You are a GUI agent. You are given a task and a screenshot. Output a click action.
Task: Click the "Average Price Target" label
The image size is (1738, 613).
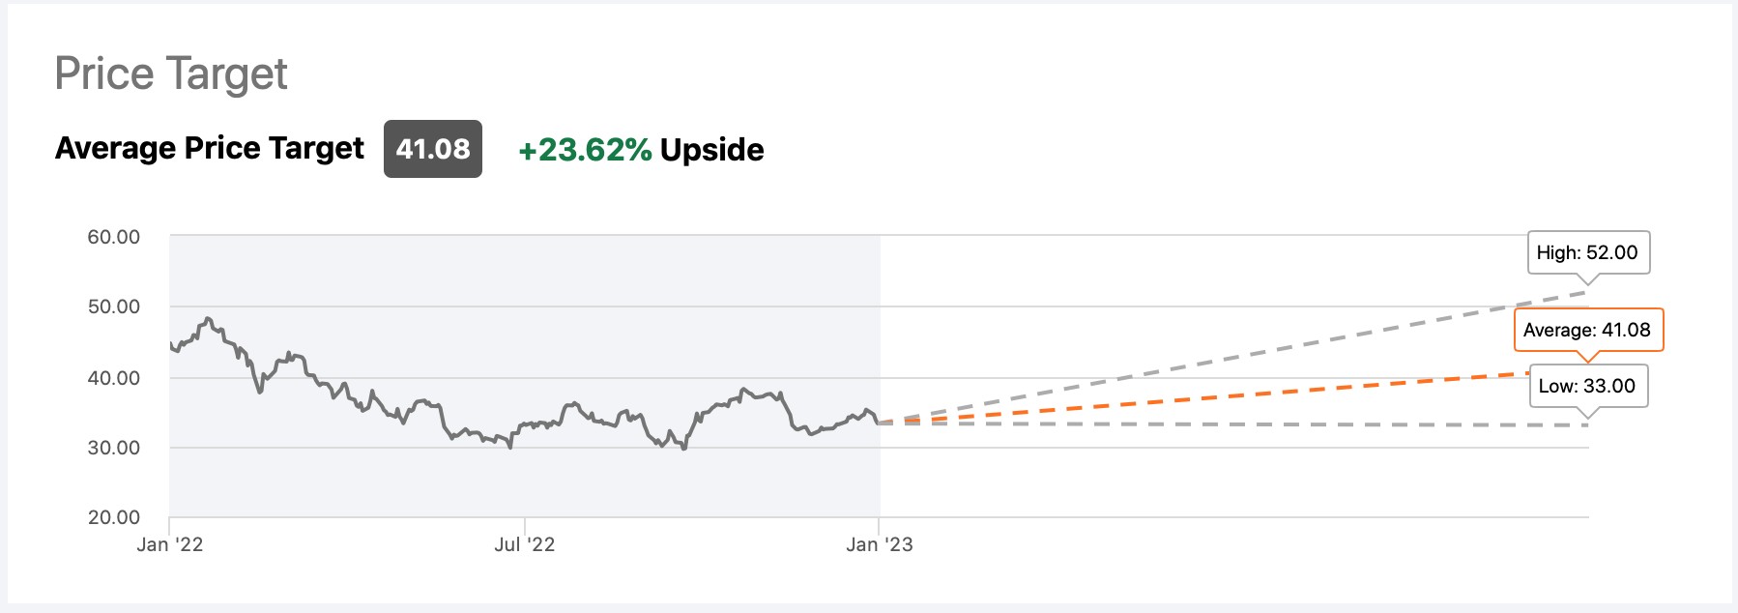[x=210, y=148]
